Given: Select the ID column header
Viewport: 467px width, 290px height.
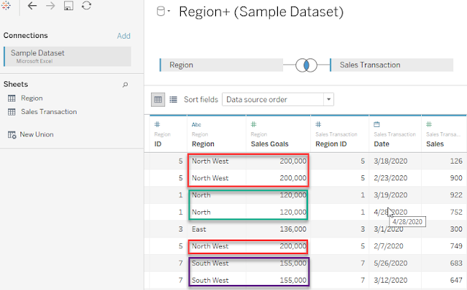Looking at the screenshot, I should coord(158,144).
